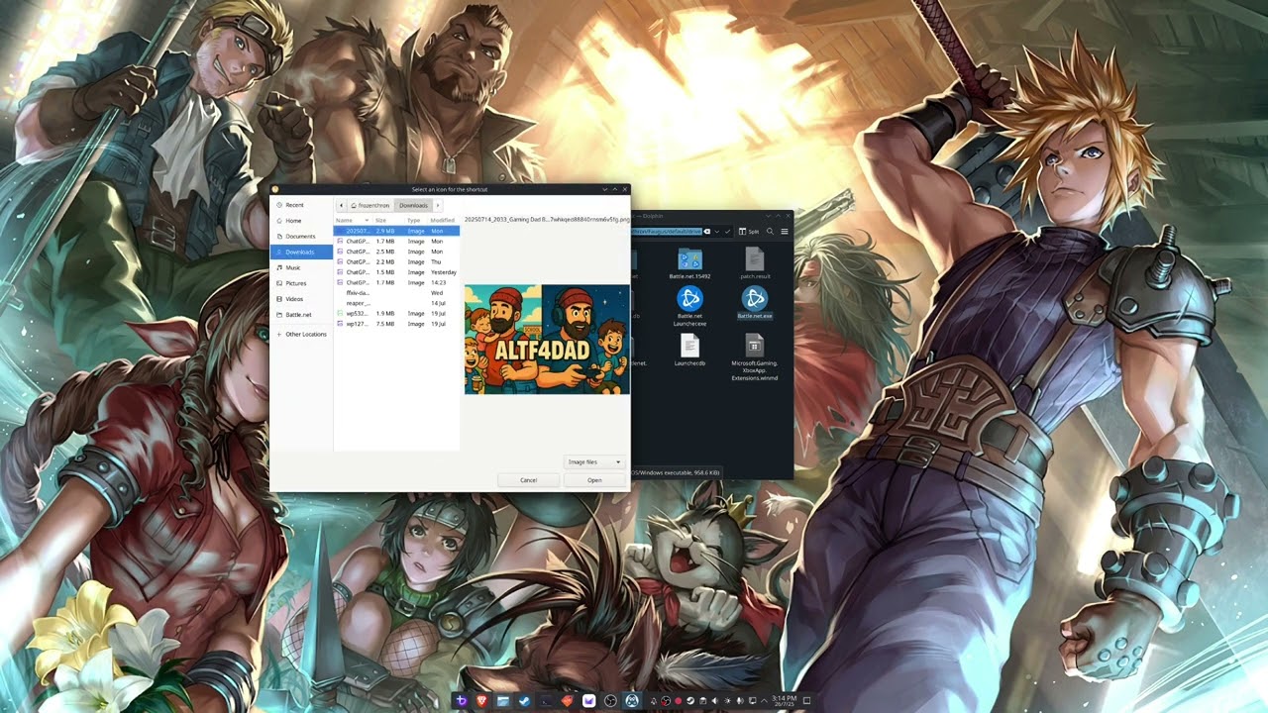1268x713 pixels.
Task: Click Steam icon in system tray
Action: [x=690, y=700]
